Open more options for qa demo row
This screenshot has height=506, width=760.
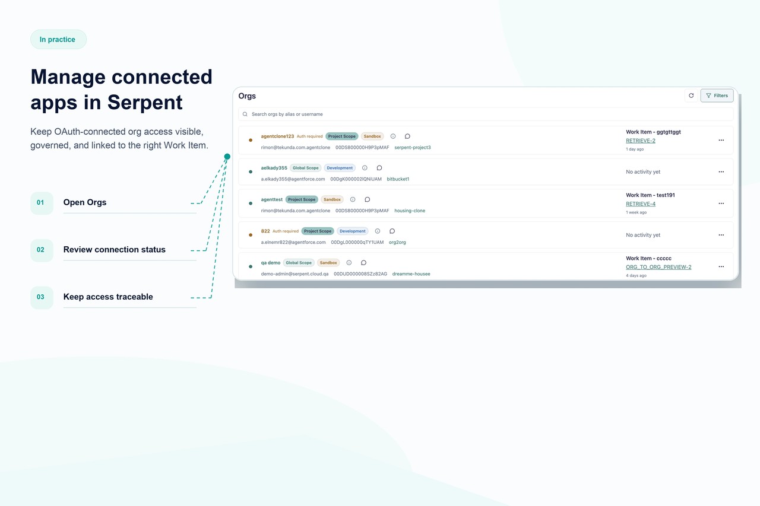click(721, 267)
